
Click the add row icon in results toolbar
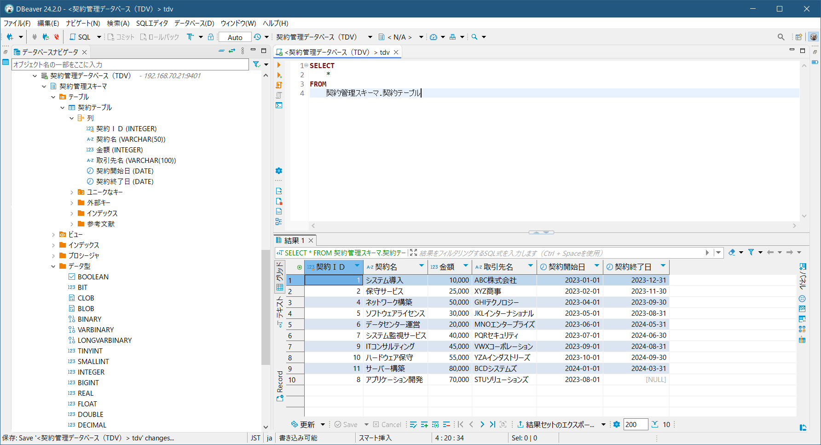pos(424,424)
